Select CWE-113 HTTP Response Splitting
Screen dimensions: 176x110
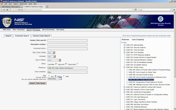click(138, 55)
